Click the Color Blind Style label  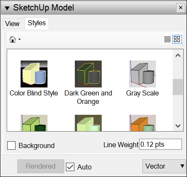point(34,93)
